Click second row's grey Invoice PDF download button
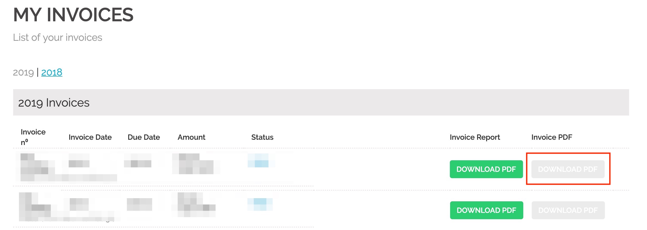 [568, 210]
